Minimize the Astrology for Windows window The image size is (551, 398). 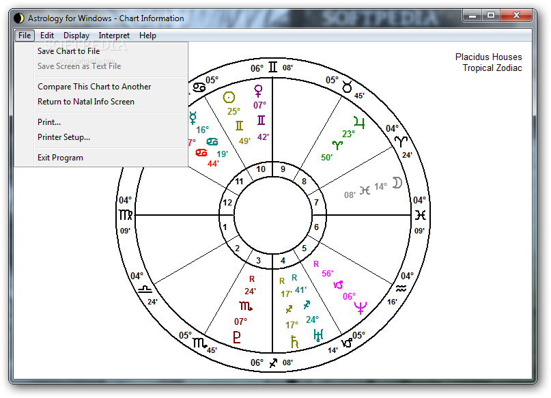coord(472,16)
